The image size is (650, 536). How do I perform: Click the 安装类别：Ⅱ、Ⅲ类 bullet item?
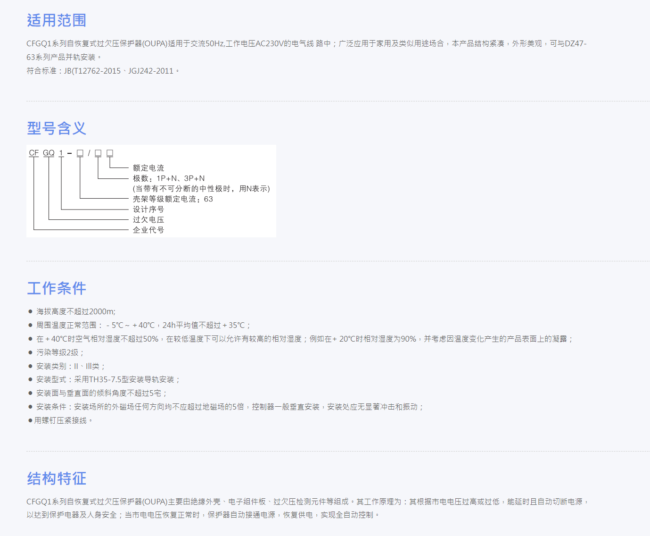[x=70, y=366]
